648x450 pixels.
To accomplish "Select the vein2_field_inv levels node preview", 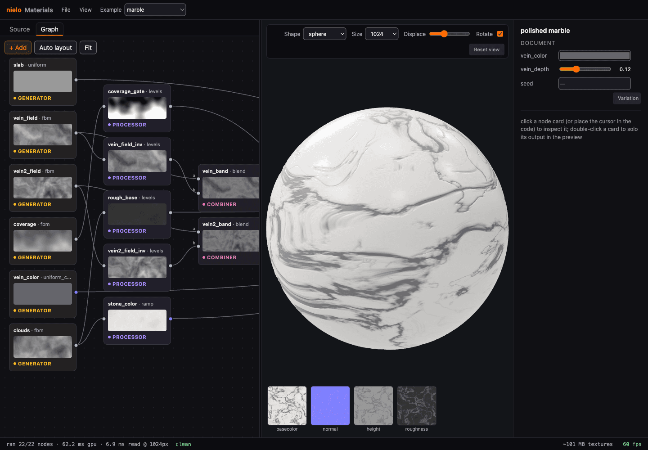I will (137, 267).
